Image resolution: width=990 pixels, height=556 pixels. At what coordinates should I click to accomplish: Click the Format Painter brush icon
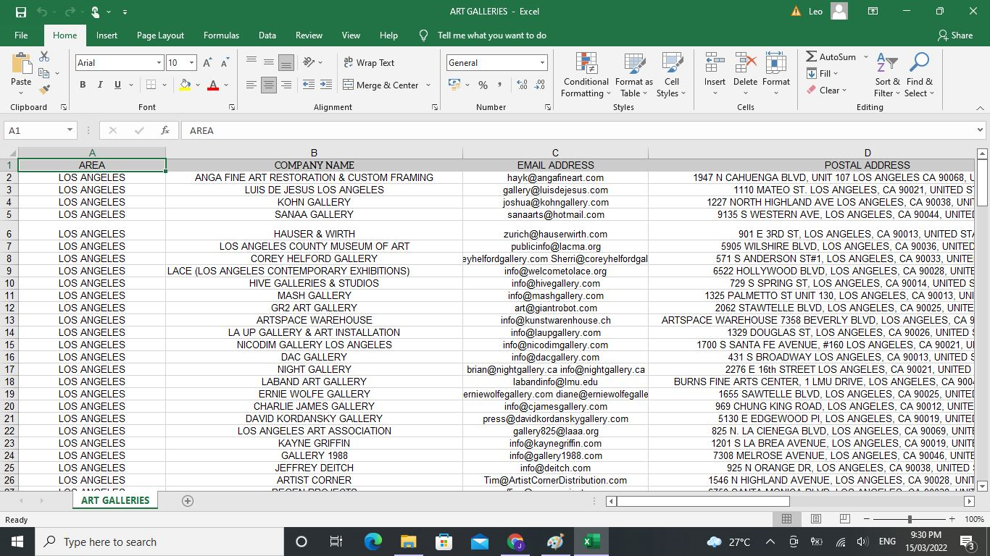(x=44, y=90)
